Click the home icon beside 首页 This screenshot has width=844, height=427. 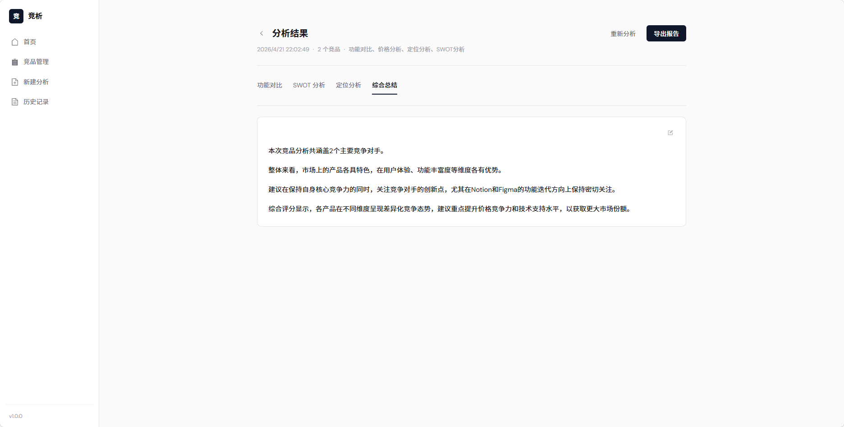pos(15,42)
